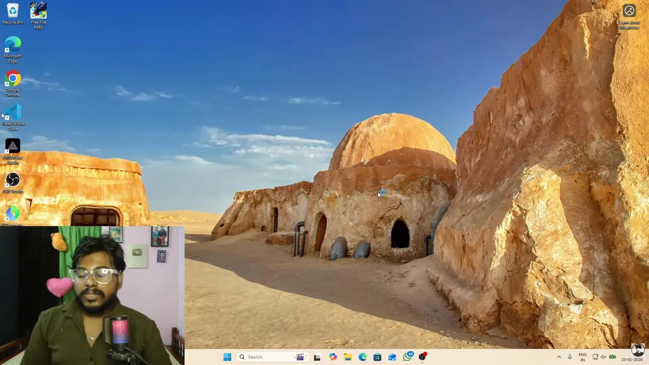649x365 pixels.
Task: Select the Free Fire MAX desktop shortcut
Action: pos(39,15)
